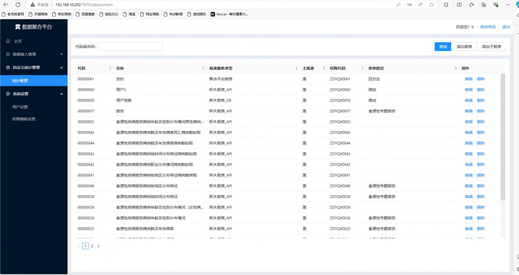Click 编辑 for row 00000061
Screen dimensions: 519x275
469,79
